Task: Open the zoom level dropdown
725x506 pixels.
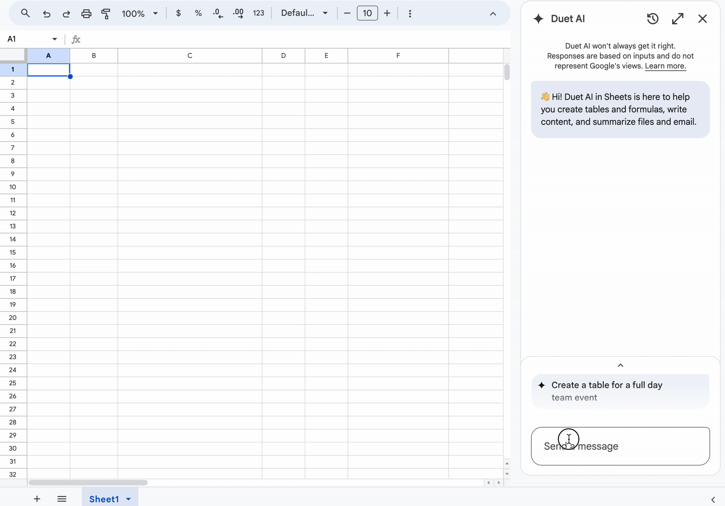Action: 139,13
